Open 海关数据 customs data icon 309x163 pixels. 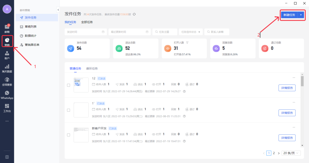point(7,68)
